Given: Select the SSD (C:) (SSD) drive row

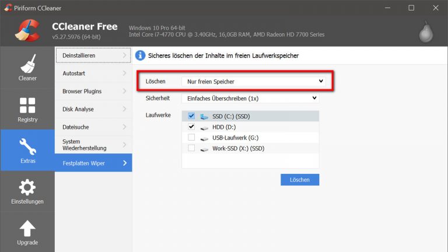Looking at the screenshot, I should pyautogui.click(x=250, y=116).
